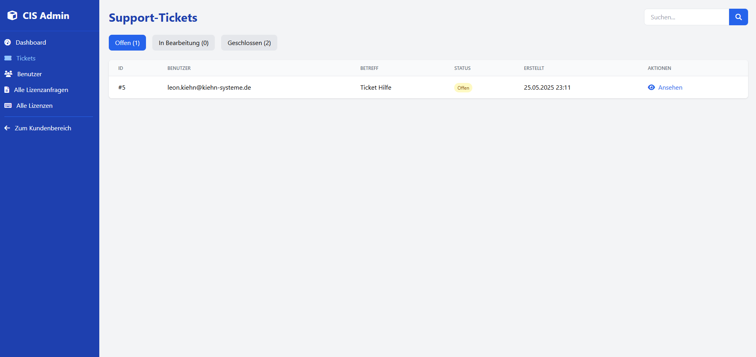
Task: Click the Ticket Hilfe subject cell
Action: [x=376, y=87]
